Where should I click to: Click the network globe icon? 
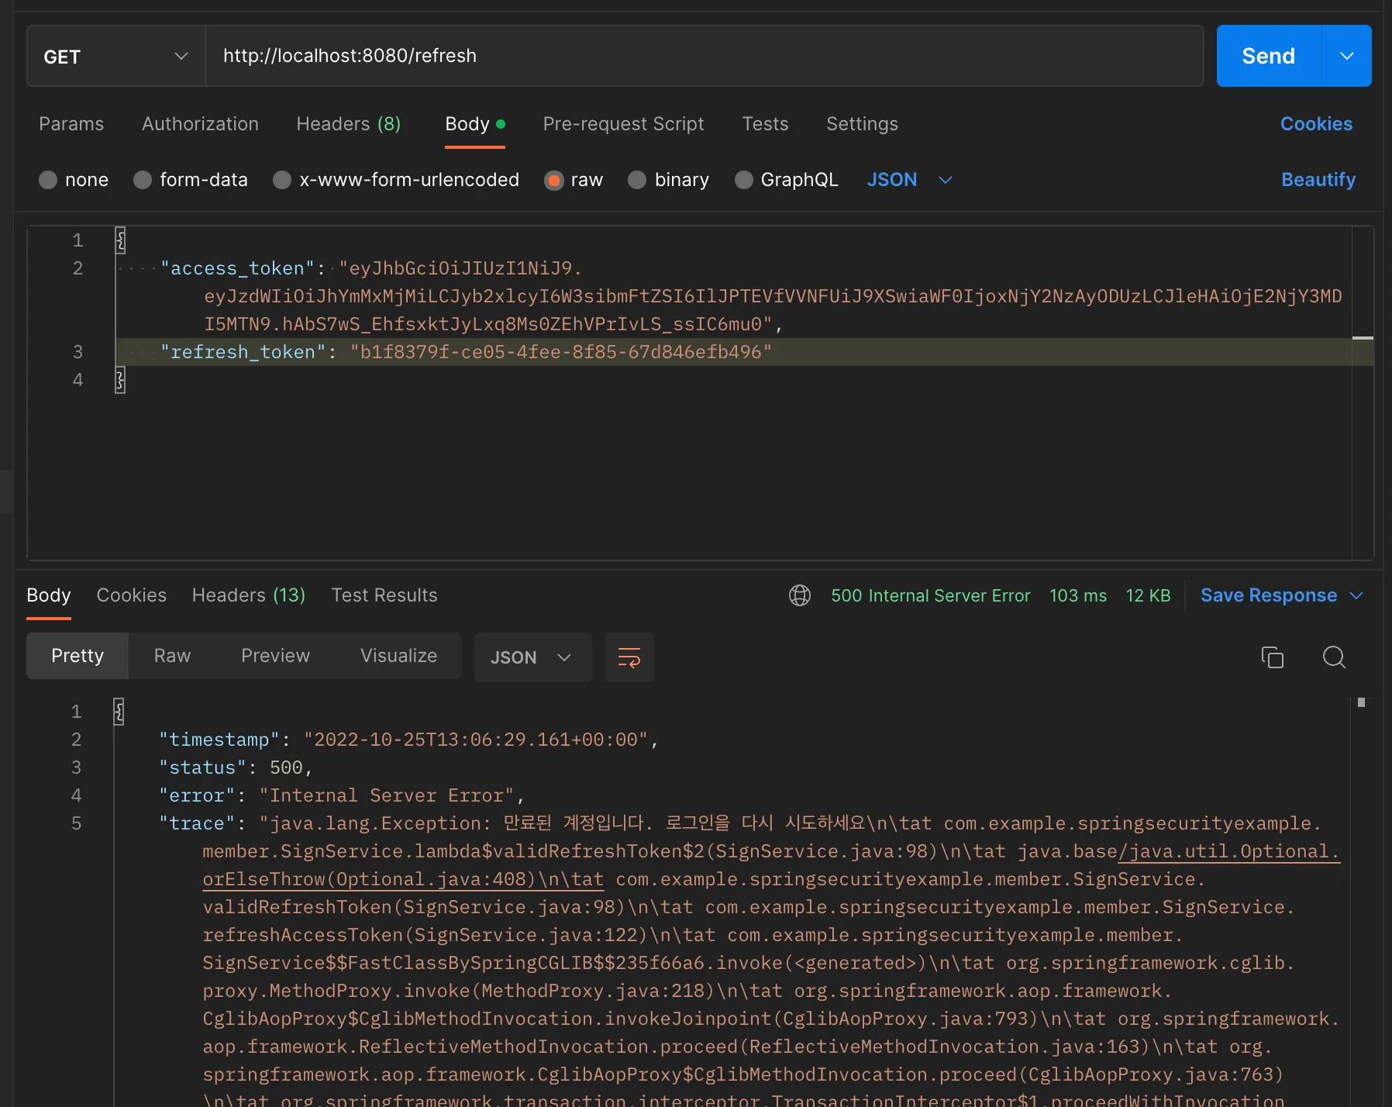pos(800,595)
